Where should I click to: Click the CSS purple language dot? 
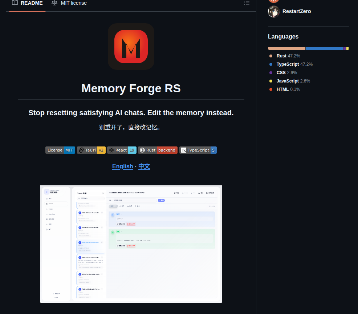(271, 73)
